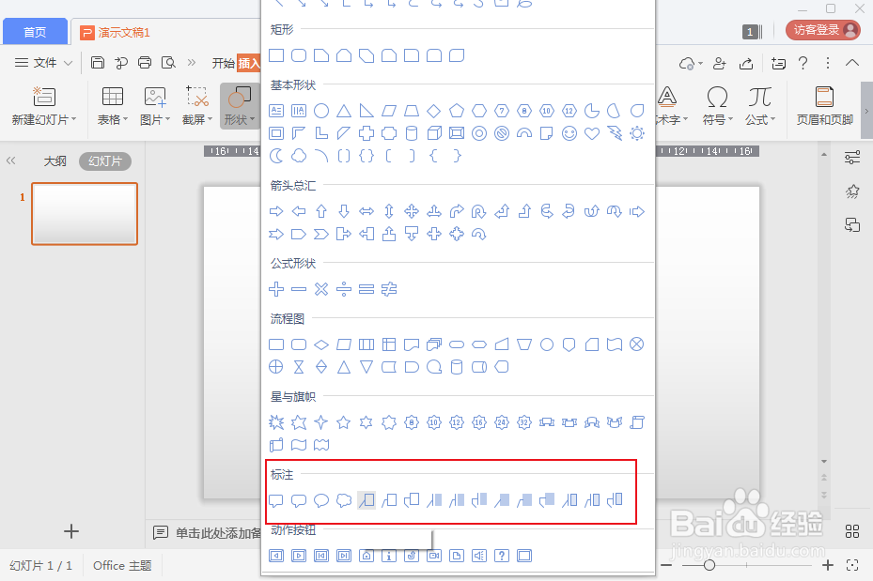Open 页眉和页脚 header and footer
This screenshot has height=581, width=873.
point(824,105)
